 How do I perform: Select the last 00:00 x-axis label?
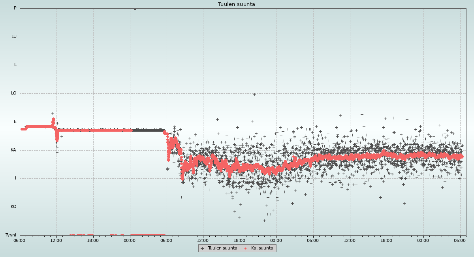(423, 240)
